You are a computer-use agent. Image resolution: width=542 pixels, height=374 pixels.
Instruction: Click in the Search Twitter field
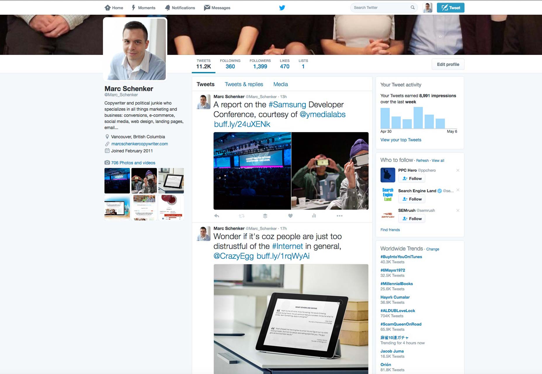[381, 8]
